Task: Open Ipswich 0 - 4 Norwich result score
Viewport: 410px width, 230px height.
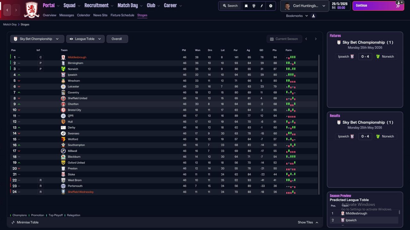Action: tap(365, 136)
